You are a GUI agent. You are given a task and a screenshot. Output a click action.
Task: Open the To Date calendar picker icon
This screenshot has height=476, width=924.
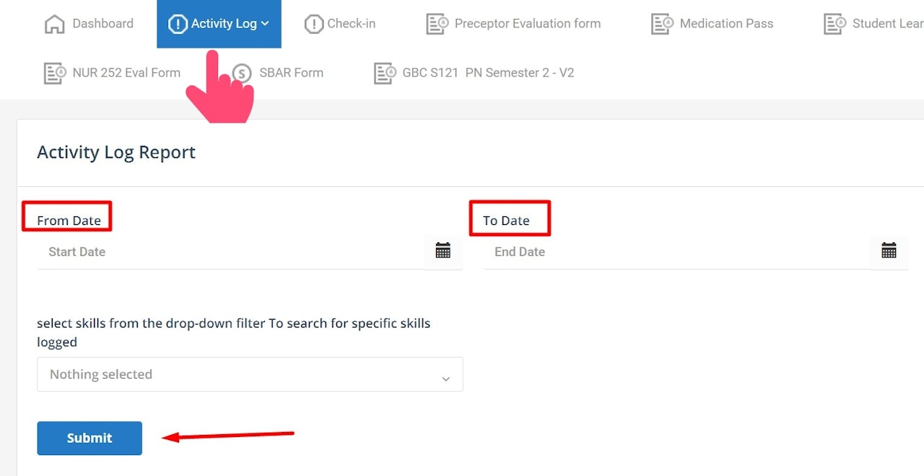tap(889, 251)
